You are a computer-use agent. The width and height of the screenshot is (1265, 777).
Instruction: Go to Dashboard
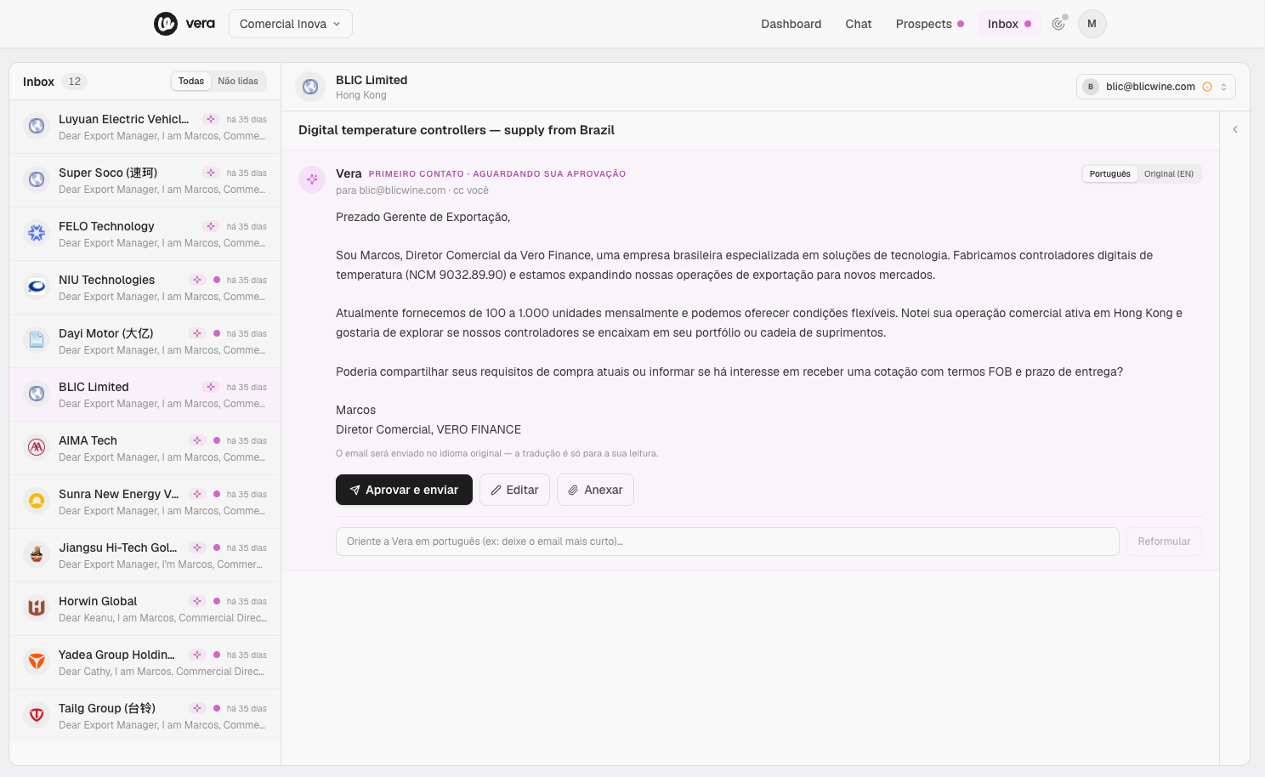point(791,24)
